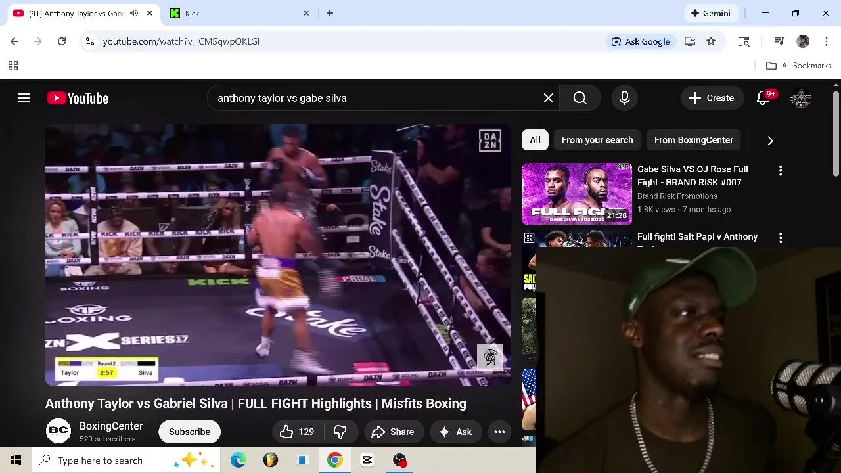Screen dimensions: 841x473
Task: Switch to the Kick tab
Action: tap(240, 13)
